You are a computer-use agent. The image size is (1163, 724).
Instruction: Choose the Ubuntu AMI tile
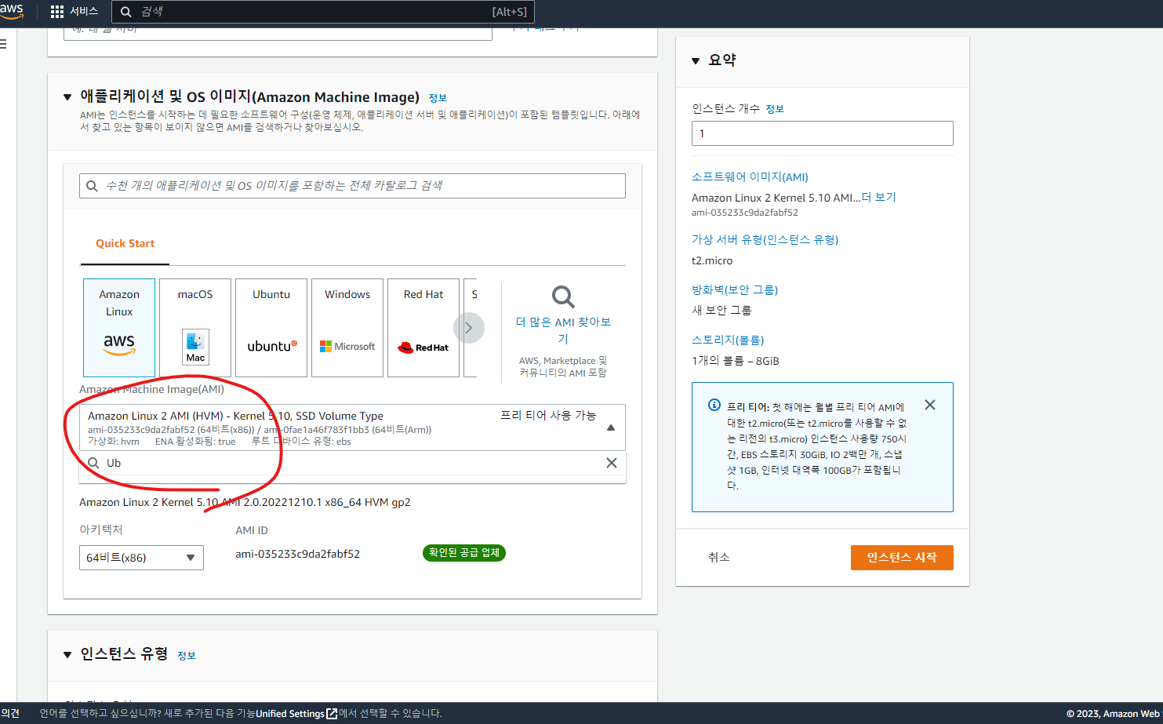(271, 328)
